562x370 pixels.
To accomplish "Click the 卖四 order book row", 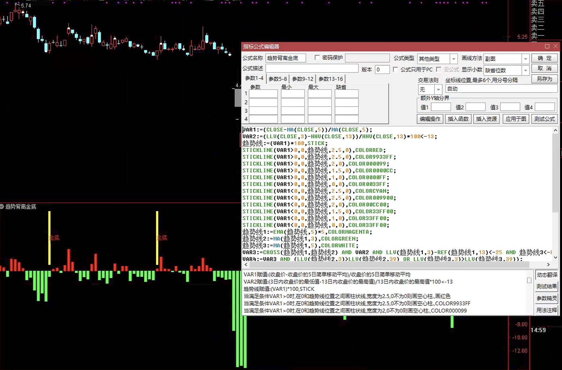I will pyautogui.click(x=538, y=11).
